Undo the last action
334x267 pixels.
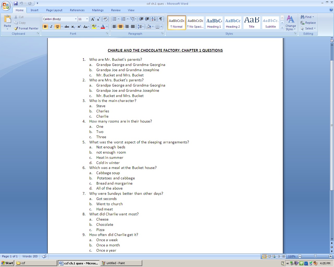(x=21, y=3)
